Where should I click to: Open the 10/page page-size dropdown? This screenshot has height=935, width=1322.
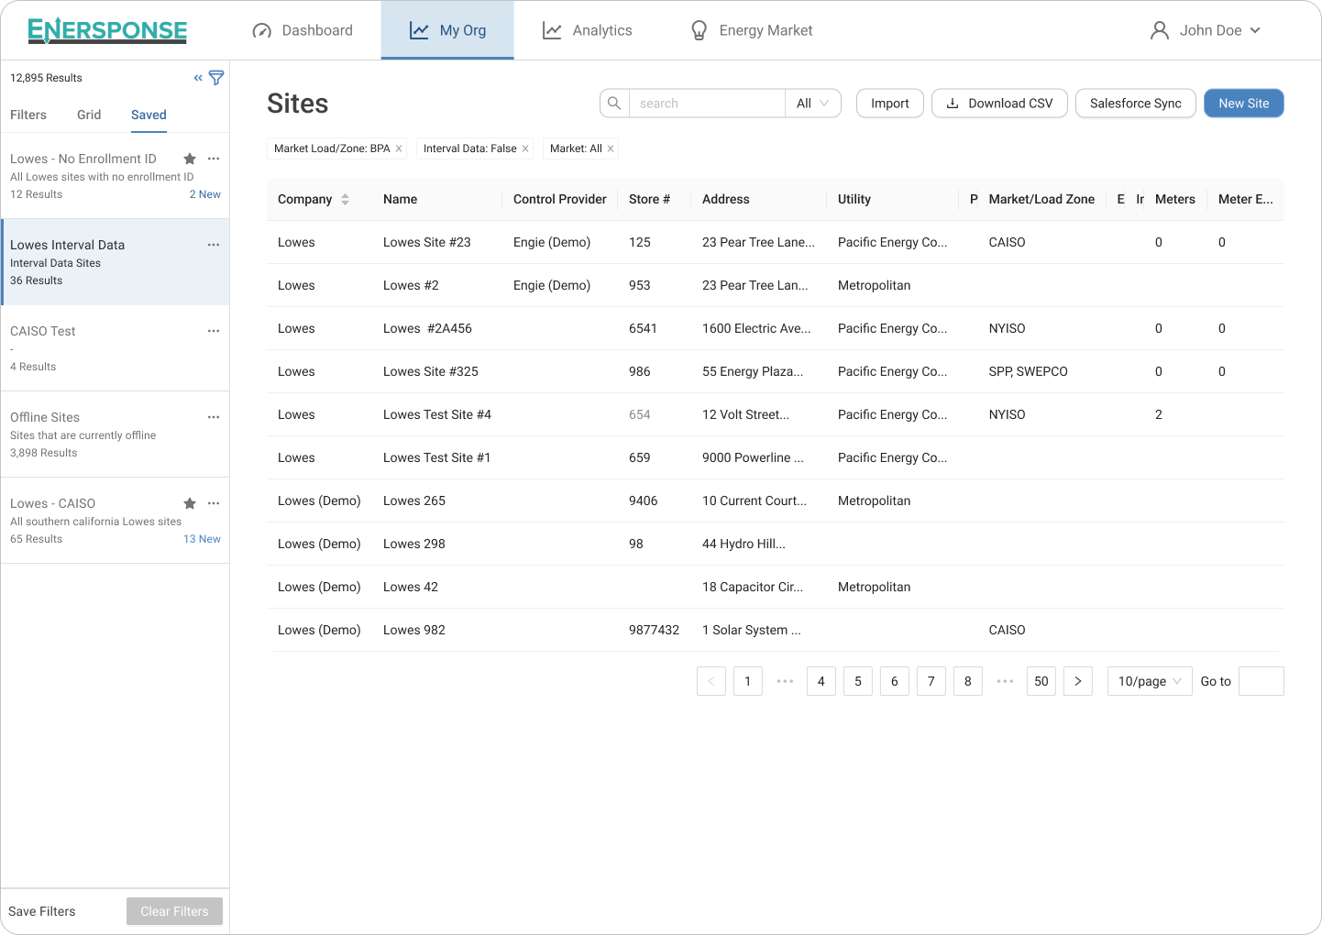[1149, 681]
